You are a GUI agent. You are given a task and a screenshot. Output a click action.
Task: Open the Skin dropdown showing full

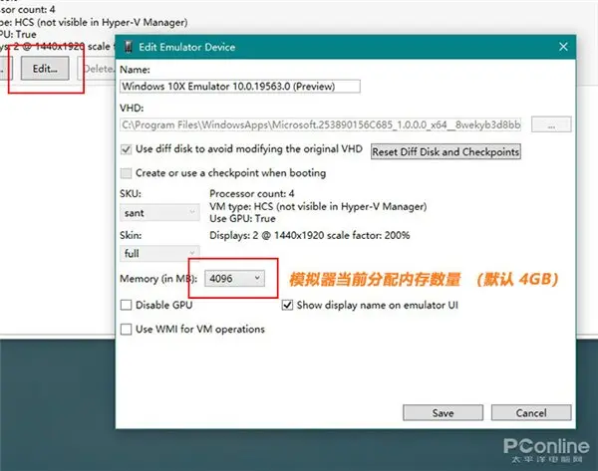(159, 253)
